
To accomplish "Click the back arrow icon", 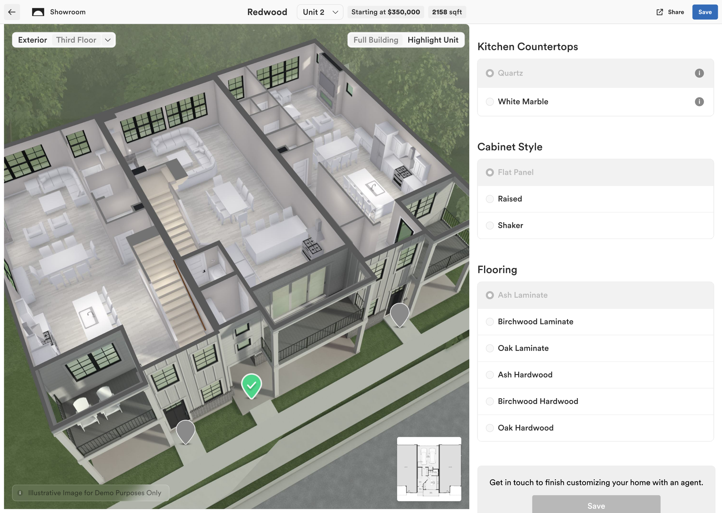I will [12, 12].
